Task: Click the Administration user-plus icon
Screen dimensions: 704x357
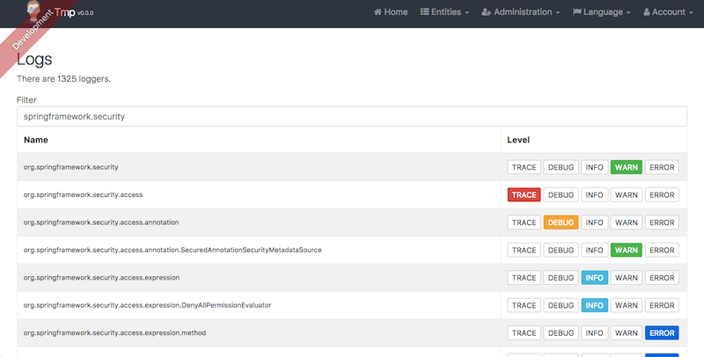Action: click(x=487, y=13)
